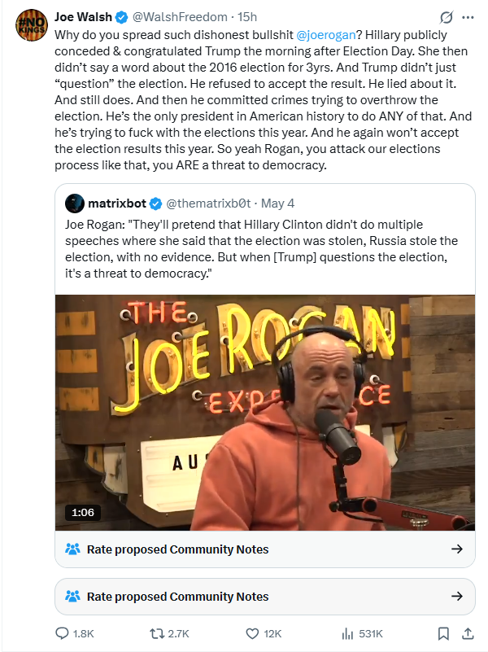
Task: Click the share upload icon
Action: [468, 633]
